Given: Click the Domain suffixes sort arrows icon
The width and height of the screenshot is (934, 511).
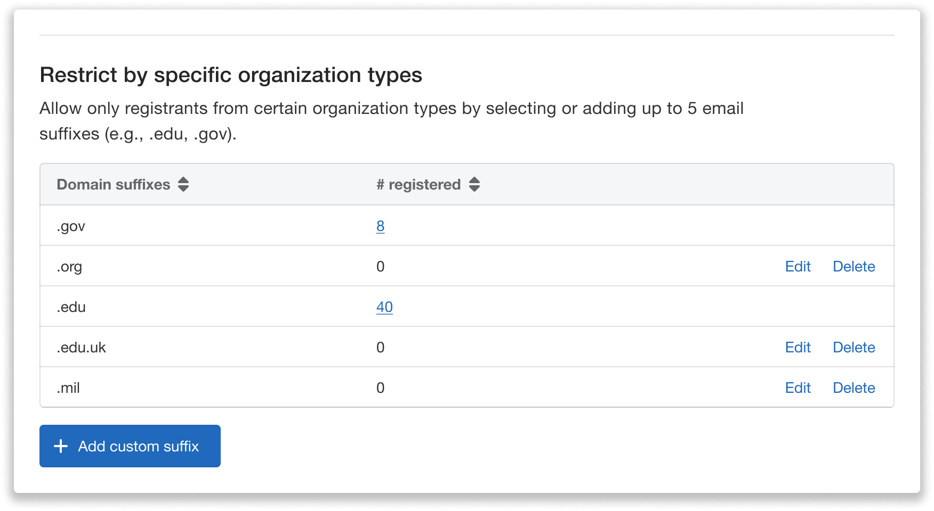Looking at the screenshot, I should click(183, 184).
